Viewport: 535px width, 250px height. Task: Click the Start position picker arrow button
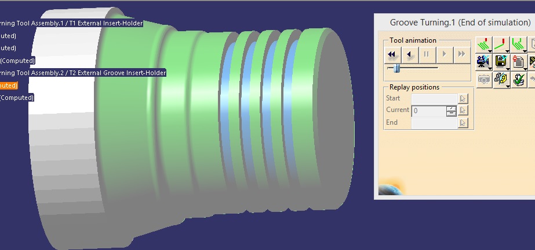point(463,99)
